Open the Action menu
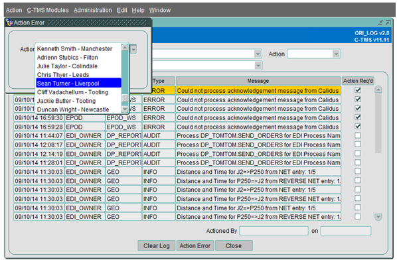Image resolution: width=397 pixels, height=262 pixels. 14,11
